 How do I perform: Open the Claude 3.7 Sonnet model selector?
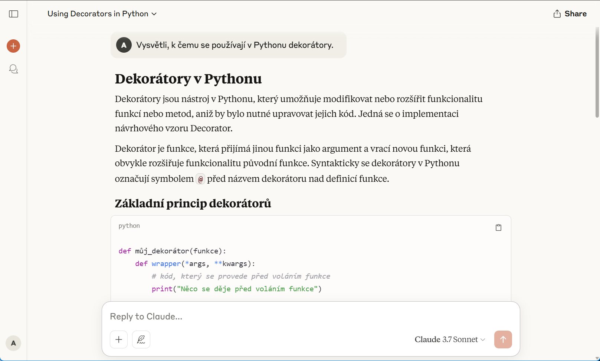(450, 339)
